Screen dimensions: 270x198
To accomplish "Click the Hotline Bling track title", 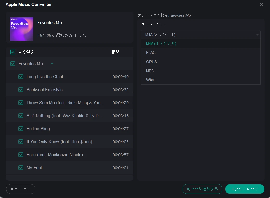I will [38, 129].
